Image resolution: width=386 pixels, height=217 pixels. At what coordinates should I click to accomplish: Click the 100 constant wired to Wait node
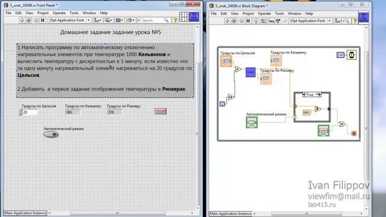point(340,55)
